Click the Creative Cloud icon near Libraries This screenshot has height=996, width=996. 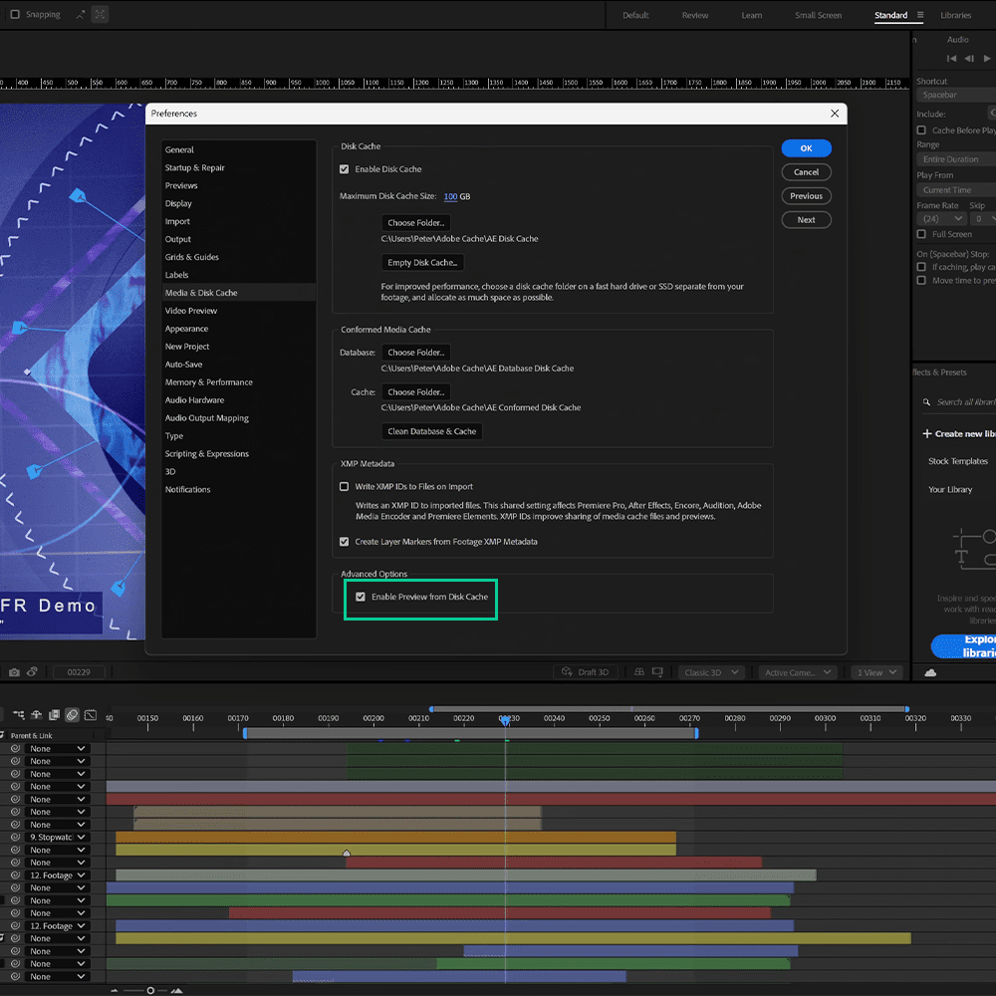[930, 673]
